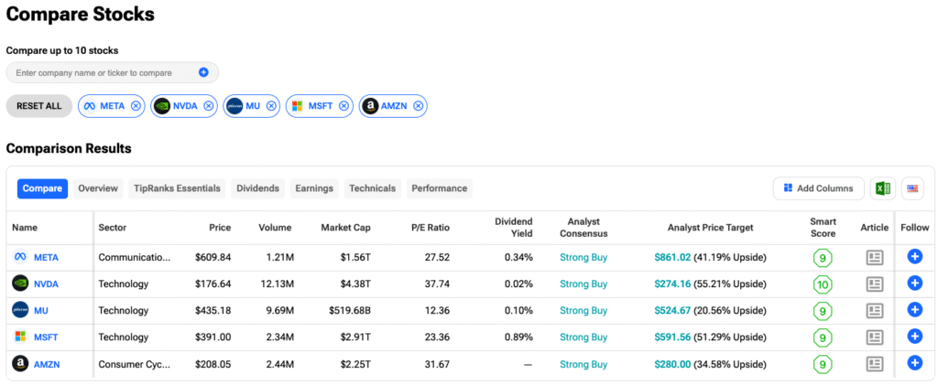Image resolution: width=938 pixels, height=385 pixels.
Task: Follow MSFT using plus icon
Action: coord(913,337)
